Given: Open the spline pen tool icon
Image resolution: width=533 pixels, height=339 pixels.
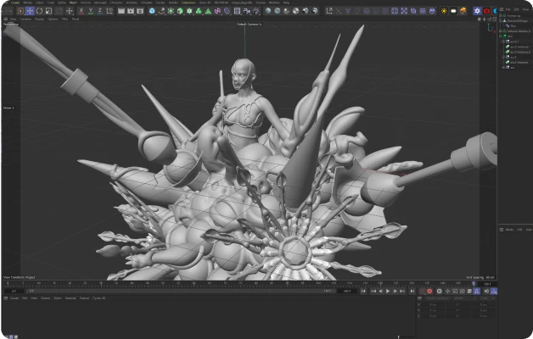Looking at the screenshot, I should 161,11.
